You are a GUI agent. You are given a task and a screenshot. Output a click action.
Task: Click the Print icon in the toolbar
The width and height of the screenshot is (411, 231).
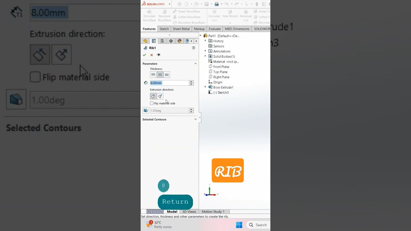pyautogui.click(x=217, y=4)
